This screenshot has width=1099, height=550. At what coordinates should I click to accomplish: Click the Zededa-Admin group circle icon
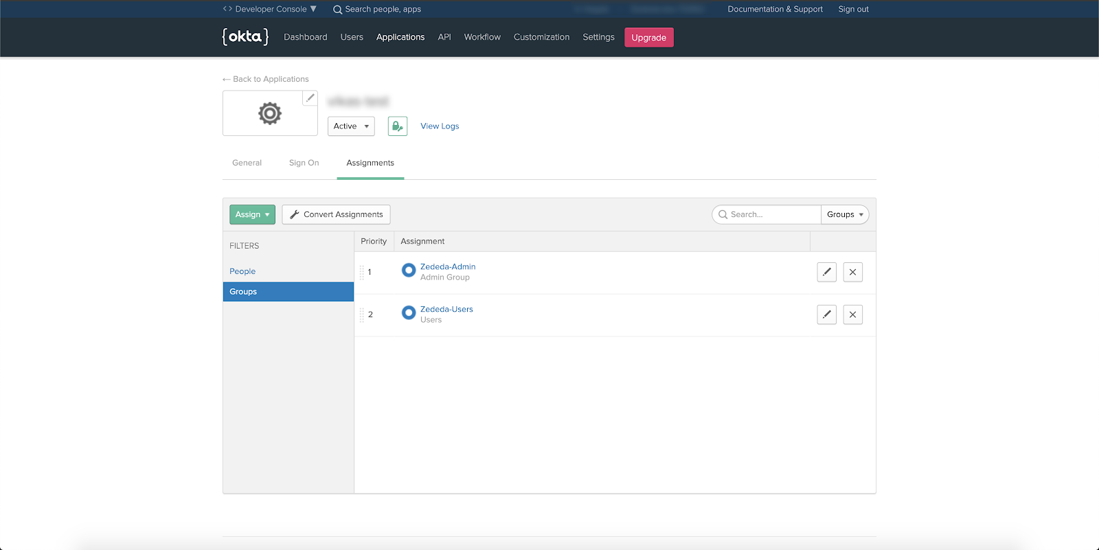pos(409,271)
